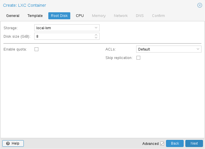Viewport: 205px width, 149px height.
Task: Open the CPU tab
Action: tap(80, 16)
